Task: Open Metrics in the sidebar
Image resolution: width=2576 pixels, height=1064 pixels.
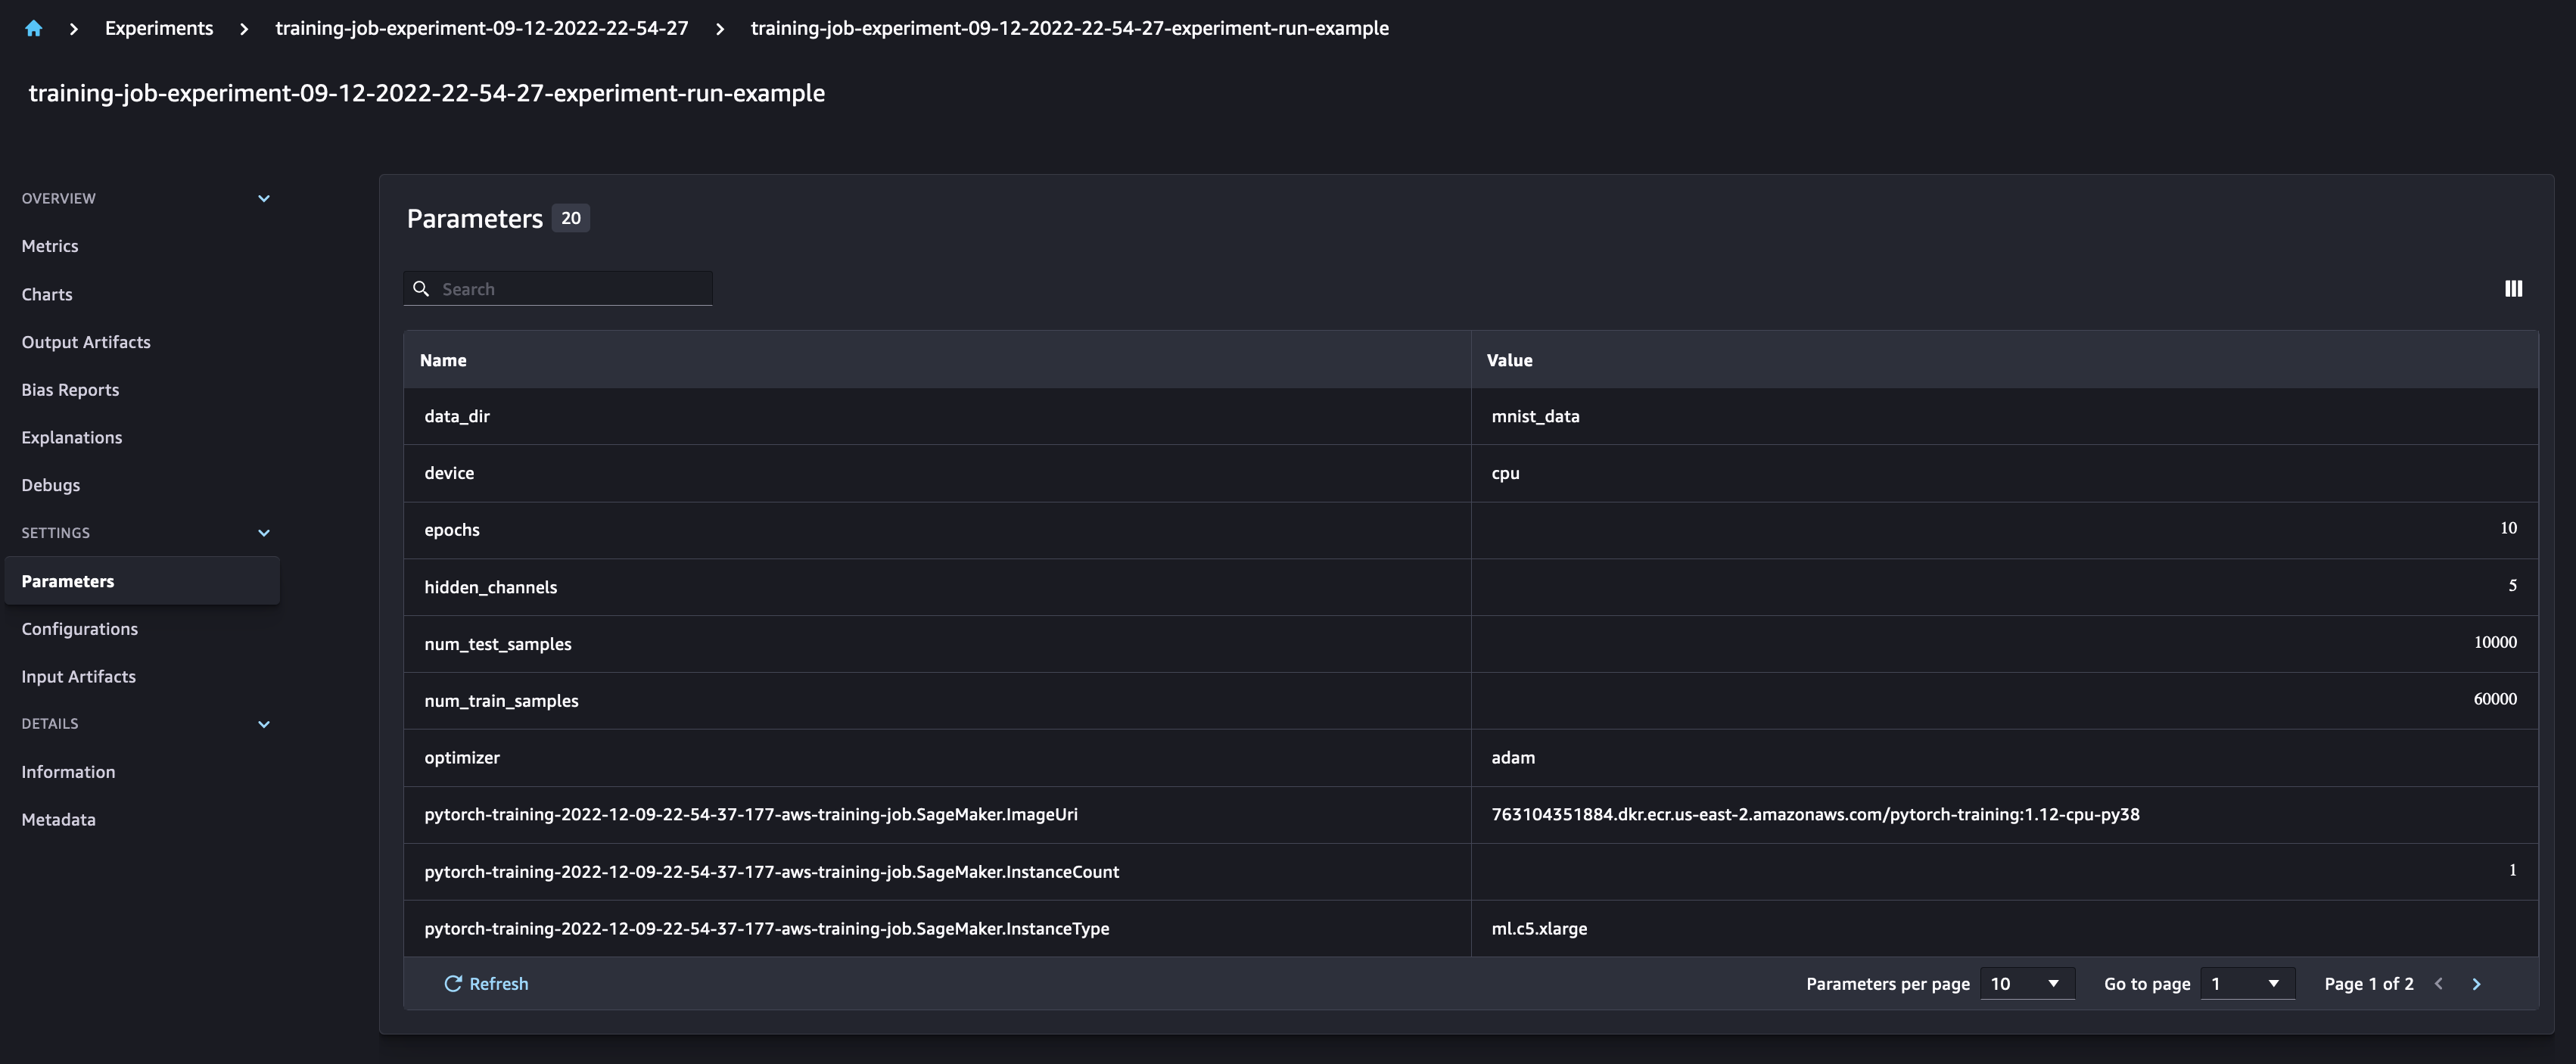Action: click(50, 246)
